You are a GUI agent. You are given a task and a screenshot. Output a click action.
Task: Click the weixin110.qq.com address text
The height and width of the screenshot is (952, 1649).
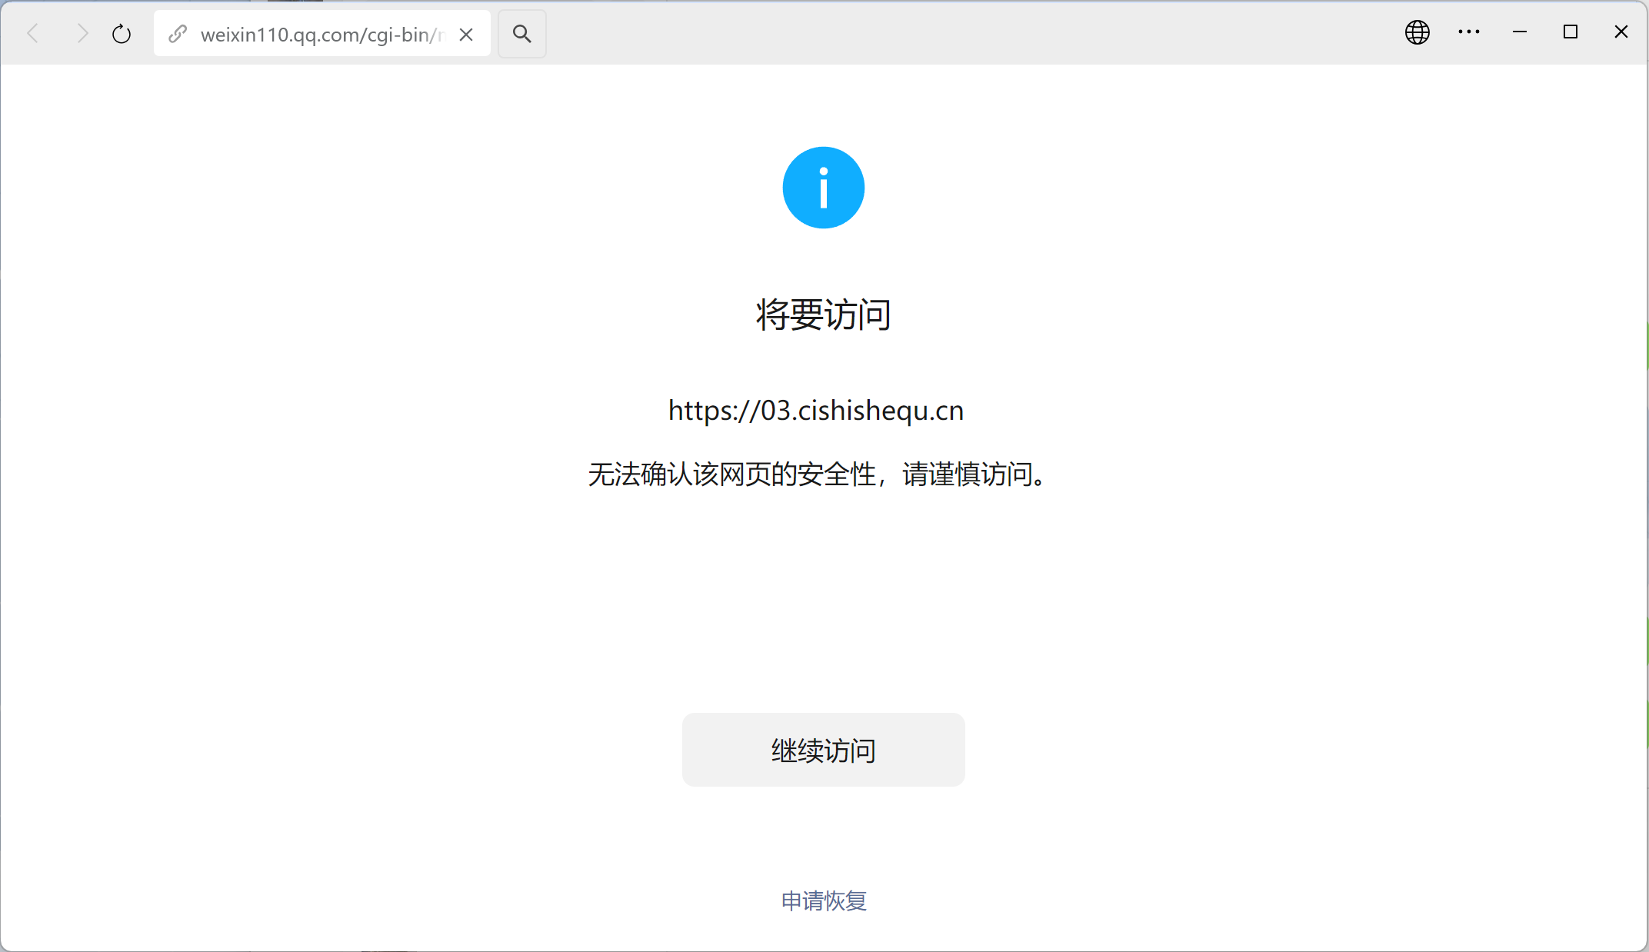[319, 35]
